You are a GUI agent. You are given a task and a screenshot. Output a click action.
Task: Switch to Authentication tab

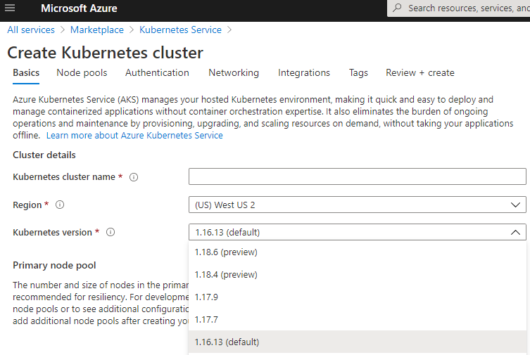point(157,73)
